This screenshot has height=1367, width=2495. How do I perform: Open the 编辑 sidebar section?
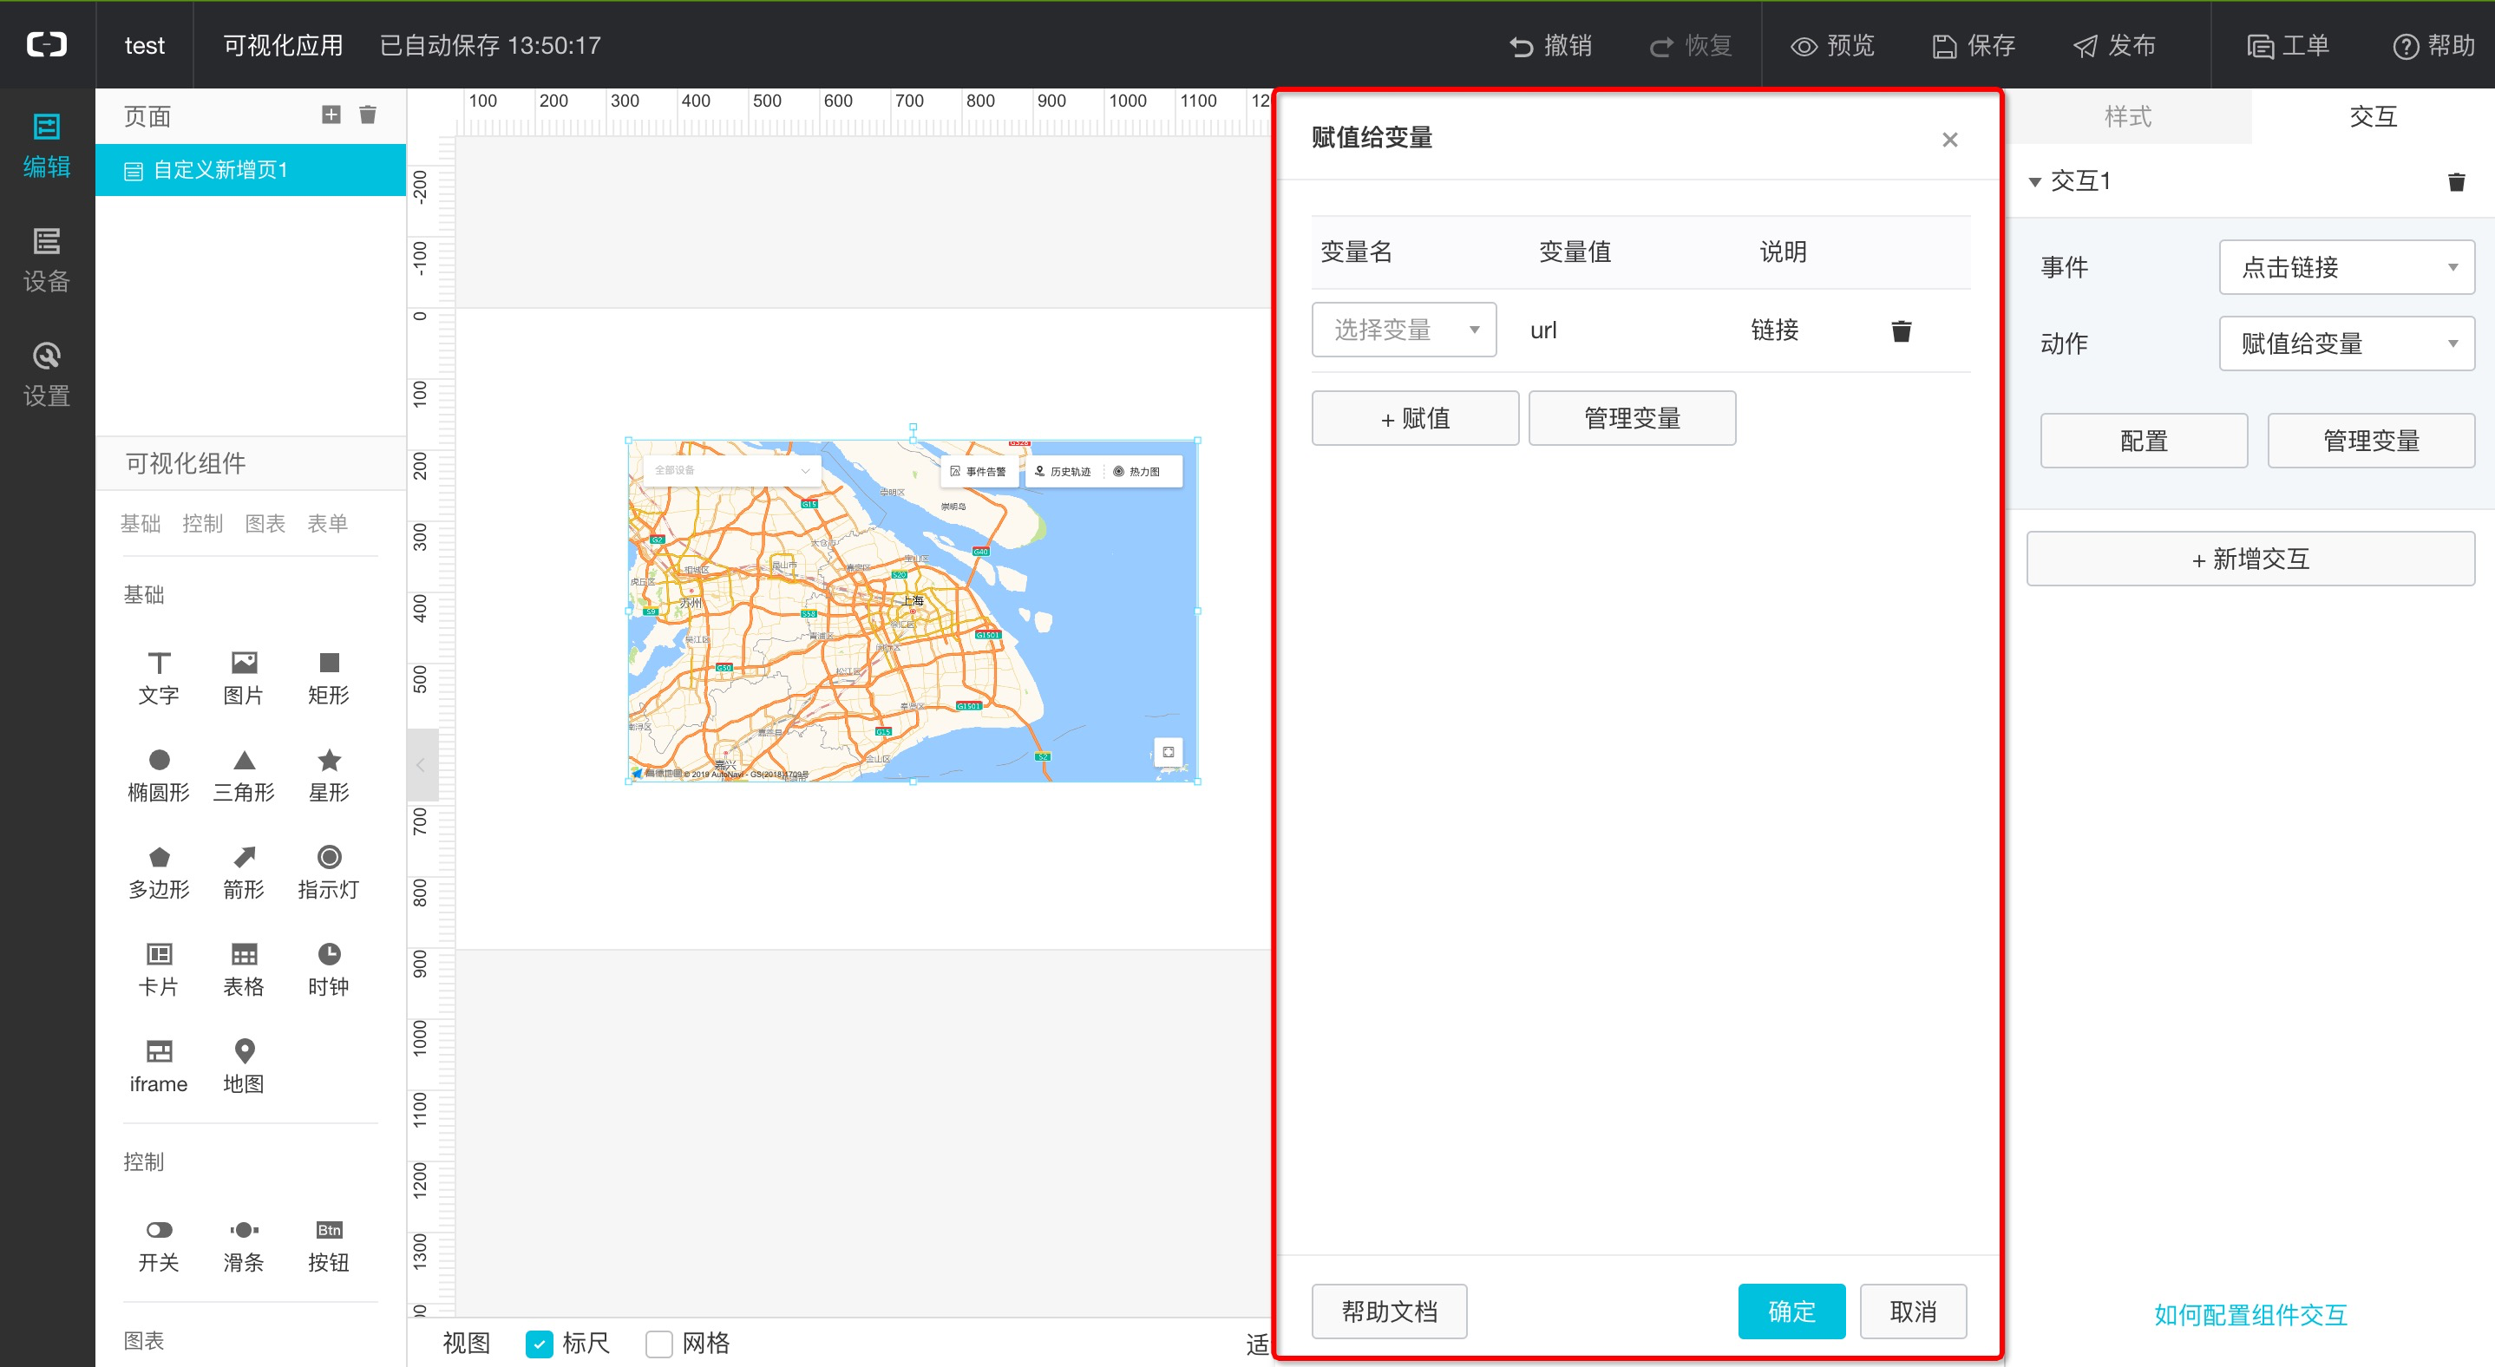click(x=47, y=147)
